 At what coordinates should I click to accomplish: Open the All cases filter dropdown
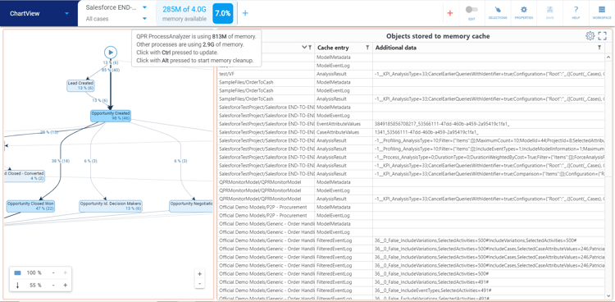pos(144,18)
